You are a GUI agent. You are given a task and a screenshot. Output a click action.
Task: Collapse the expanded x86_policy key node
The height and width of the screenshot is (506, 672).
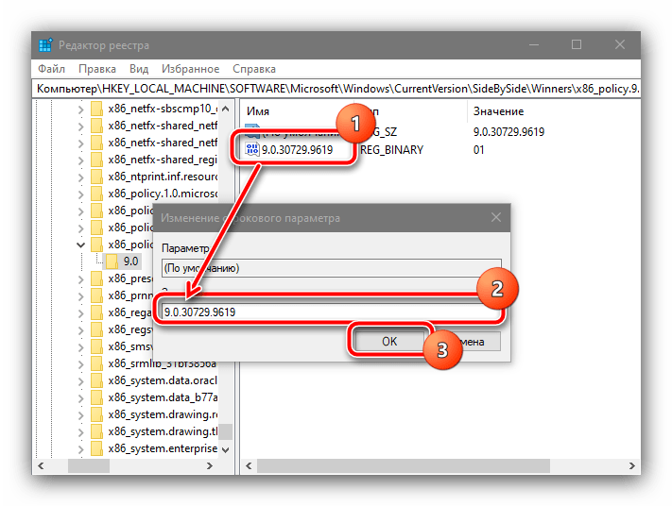coord(80,245)
